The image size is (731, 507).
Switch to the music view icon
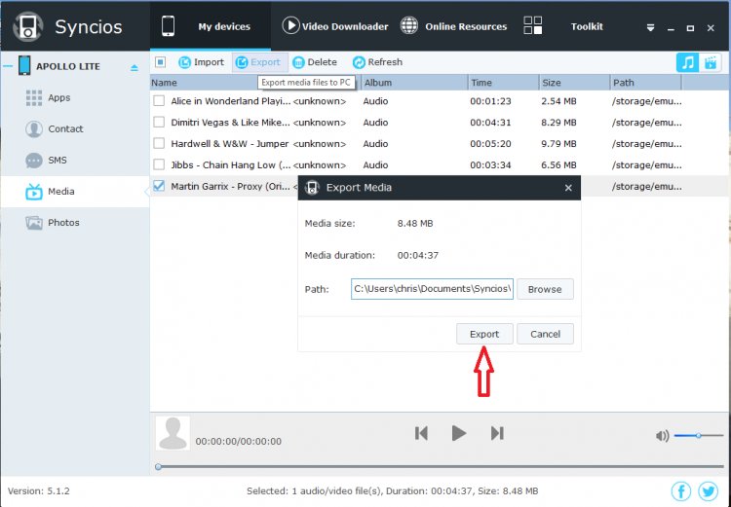pyautogui.click(x=688, y=62)
